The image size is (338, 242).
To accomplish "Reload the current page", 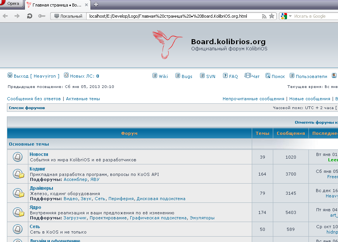I will 29,16.
